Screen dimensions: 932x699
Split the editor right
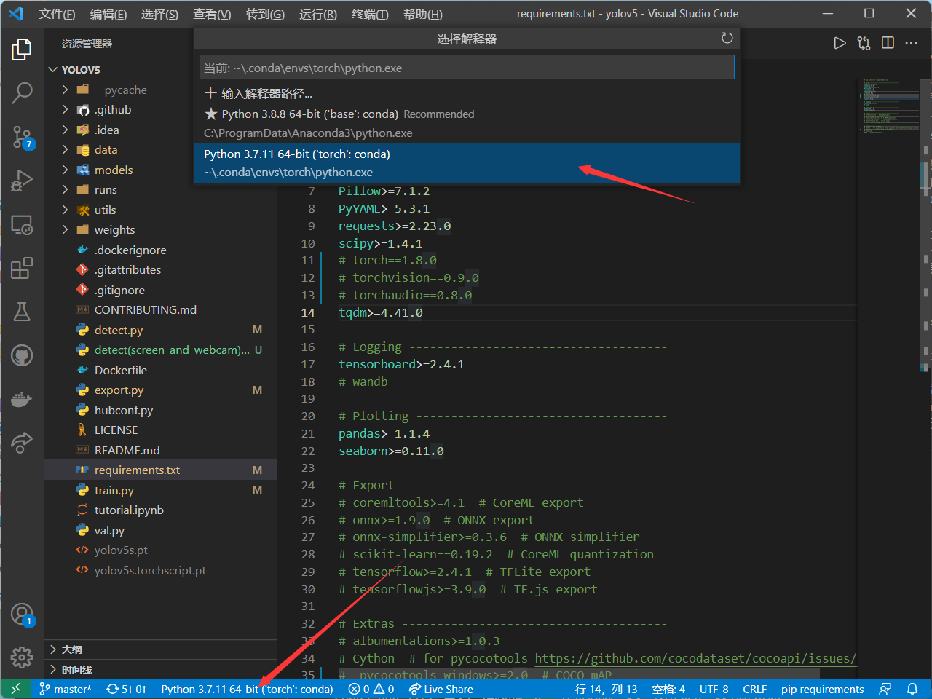point(888,43)
